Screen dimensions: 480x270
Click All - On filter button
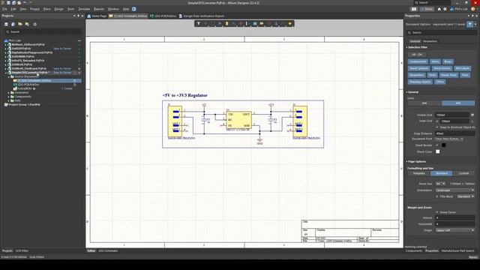tap(417, 55)
